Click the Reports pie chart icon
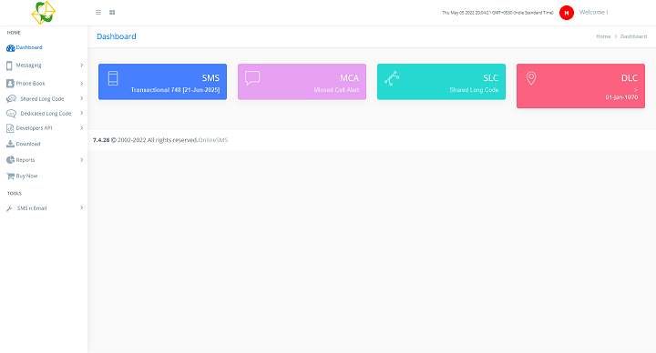This screenshot has width=656, height=353. click(10, 160)
